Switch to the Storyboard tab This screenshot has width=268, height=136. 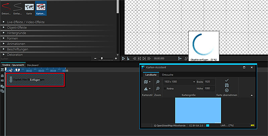[33, 65]
